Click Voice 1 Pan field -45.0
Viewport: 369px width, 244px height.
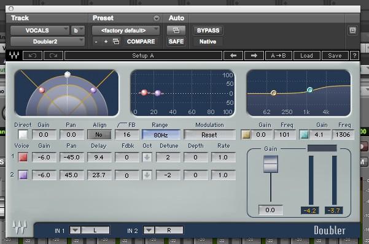72,158
